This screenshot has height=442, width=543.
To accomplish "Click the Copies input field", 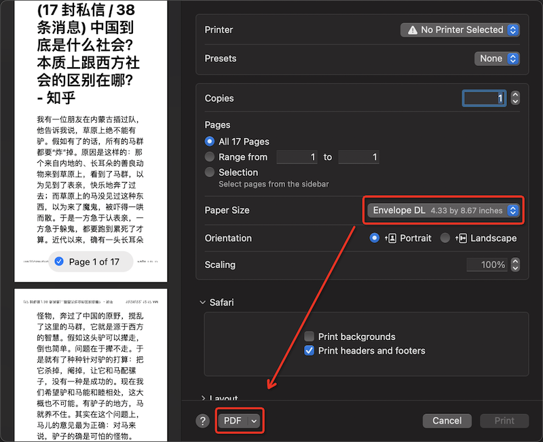I will pos(485,98).
